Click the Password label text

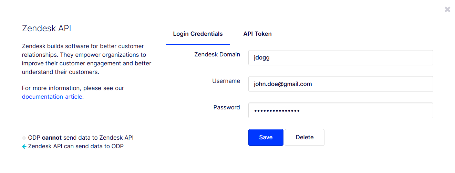point(227,107)
